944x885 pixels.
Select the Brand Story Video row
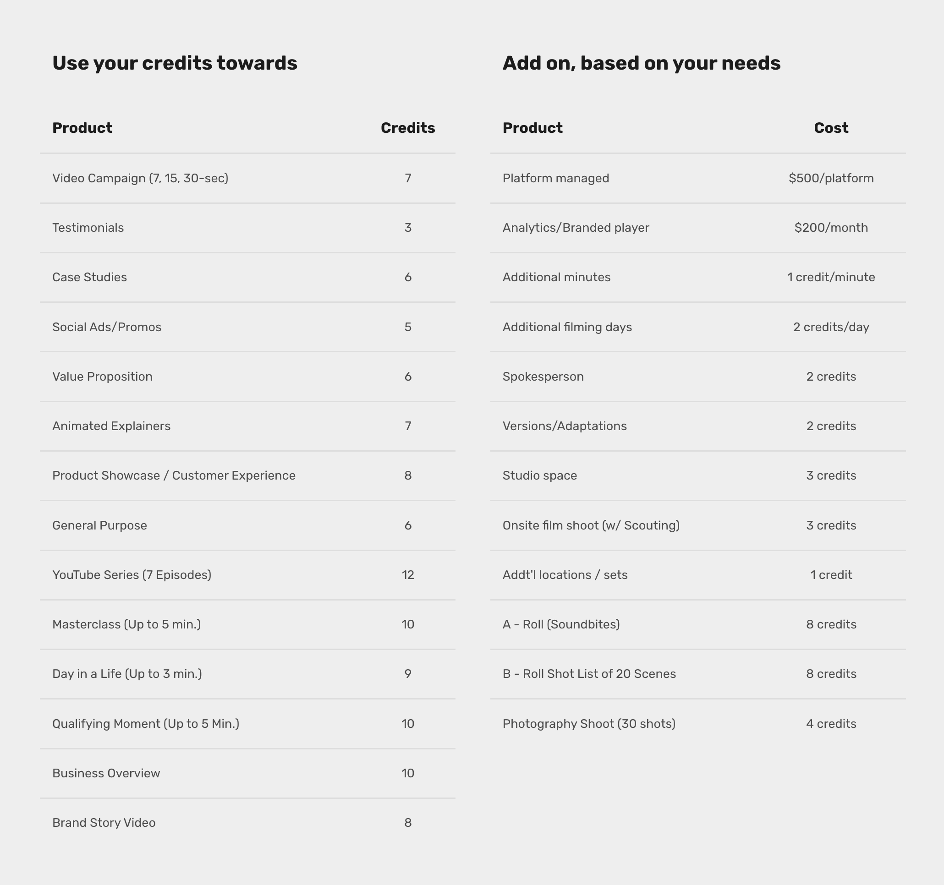[104, 823]
